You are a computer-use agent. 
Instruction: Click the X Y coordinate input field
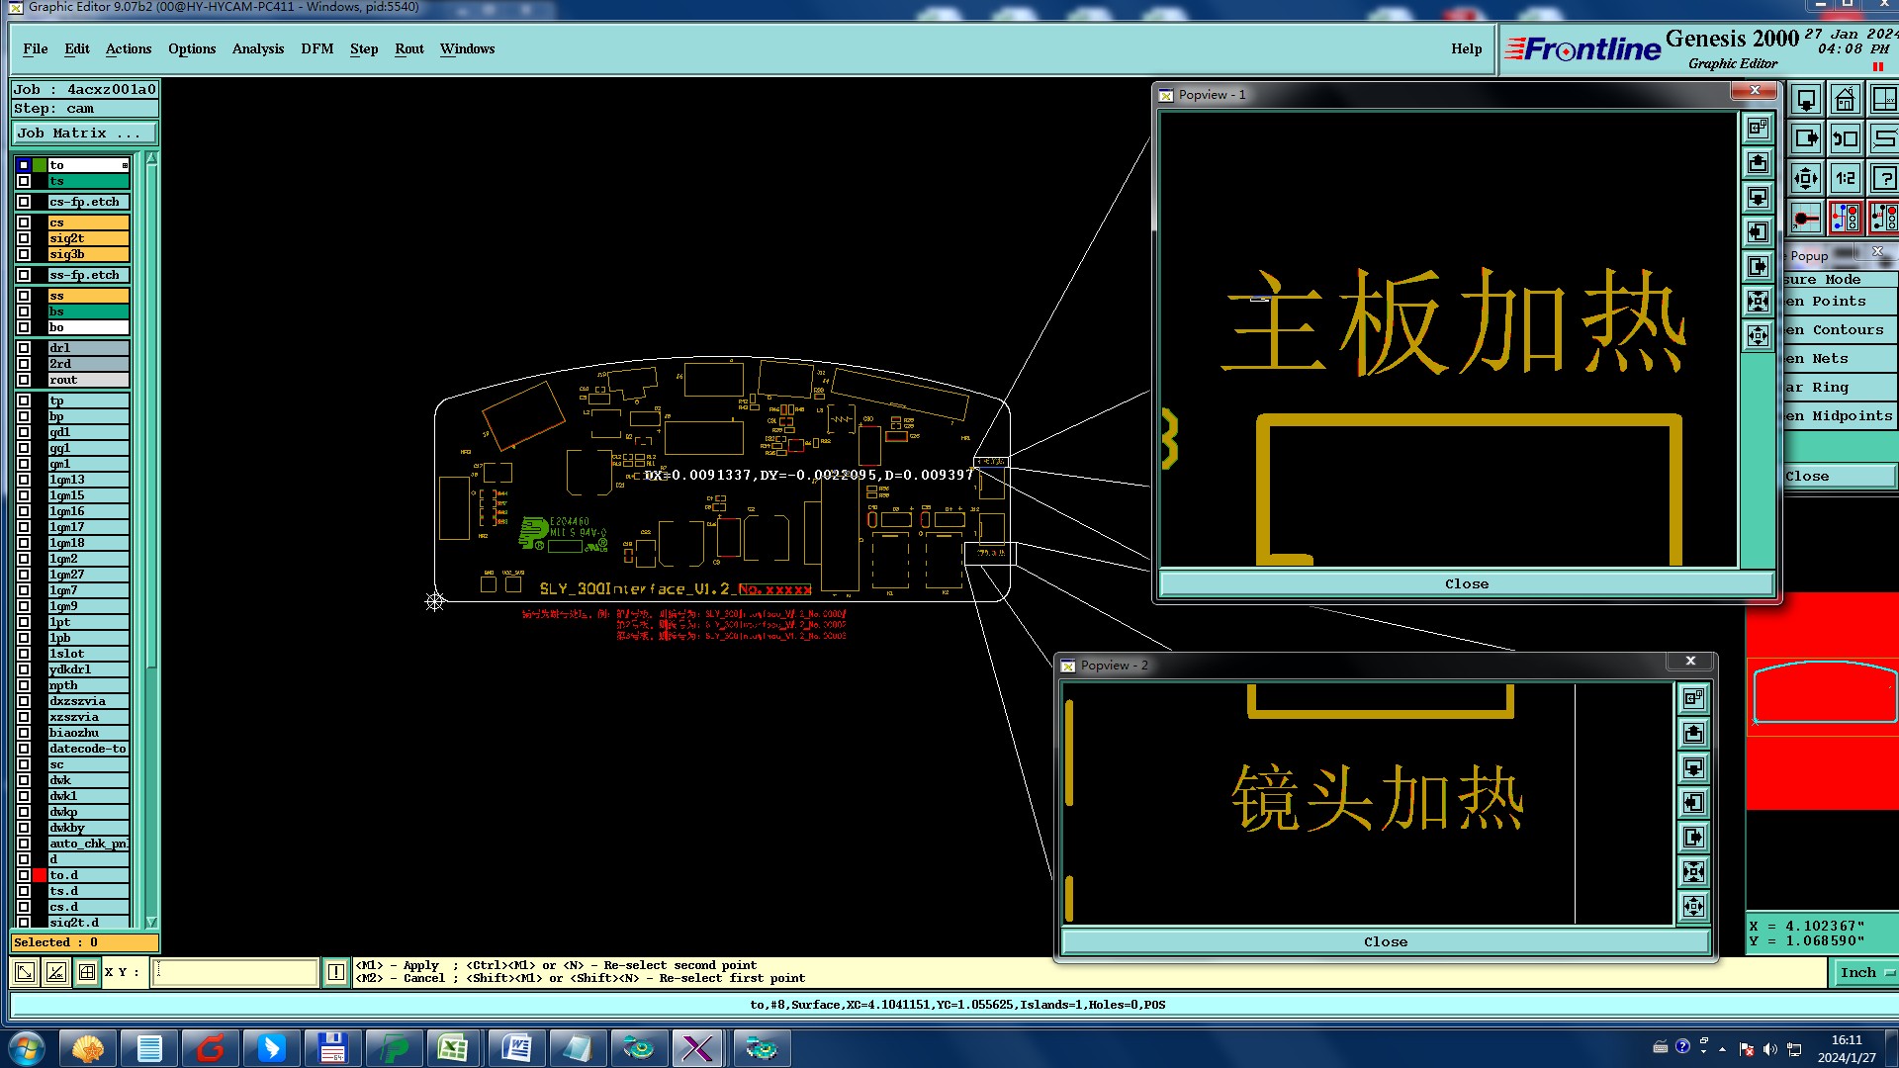[235, 972]
